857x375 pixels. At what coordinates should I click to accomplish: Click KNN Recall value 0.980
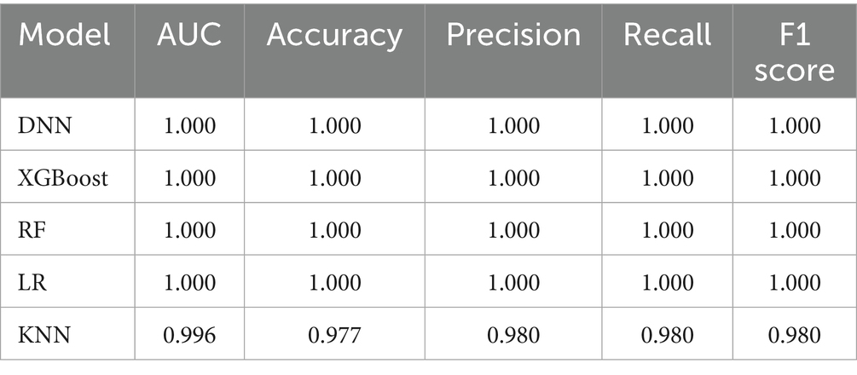[x=668, y=335]
